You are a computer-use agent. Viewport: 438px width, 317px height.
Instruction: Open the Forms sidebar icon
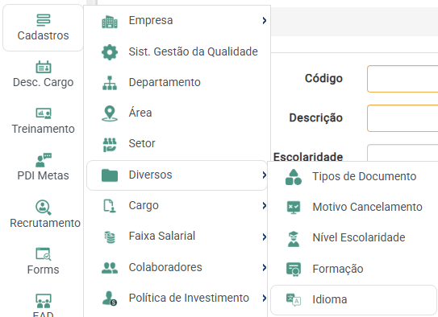click(44, 261)
